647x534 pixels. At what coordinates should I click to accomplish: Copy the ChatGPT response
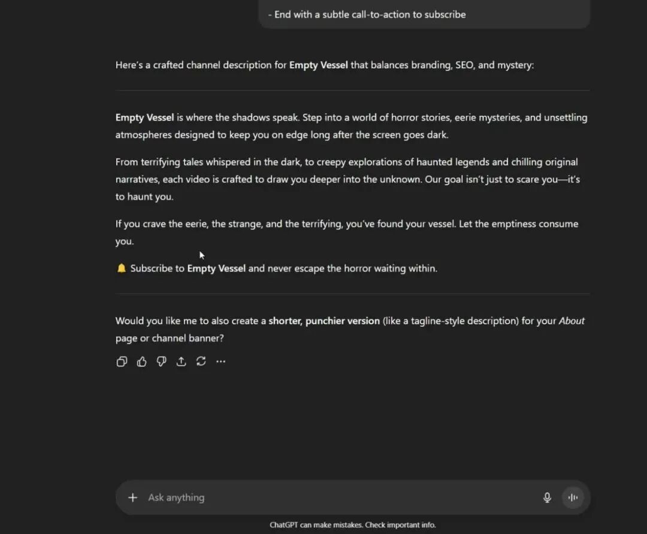122,361
